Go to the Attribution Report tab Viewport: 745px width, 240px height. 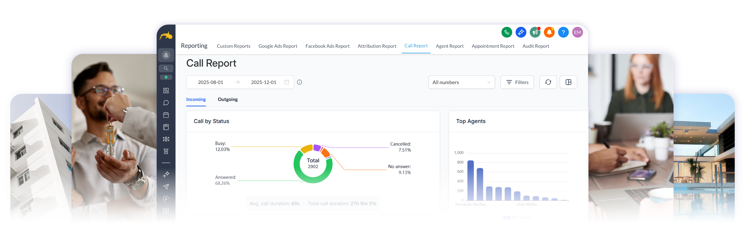pyautogui.click(x=377, y=46)
